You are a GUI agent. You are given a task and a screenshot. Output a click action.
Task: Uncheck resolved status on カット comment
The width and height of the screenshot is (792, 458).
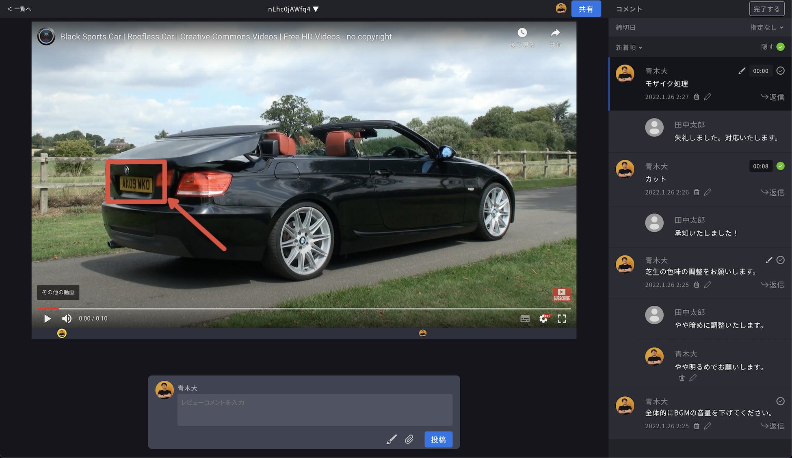click(x=780, y=166)
